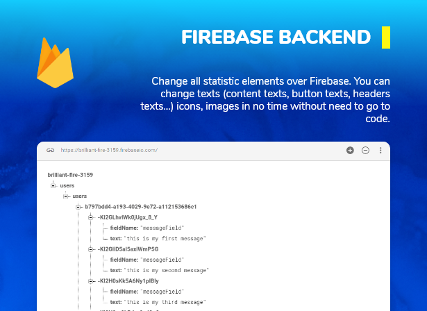The width and height of the screenshot is (427, 311).
Task: Collapse the -KI2H0sKk5A6Ny1plBly node
Action: click(x=91, y=281)
